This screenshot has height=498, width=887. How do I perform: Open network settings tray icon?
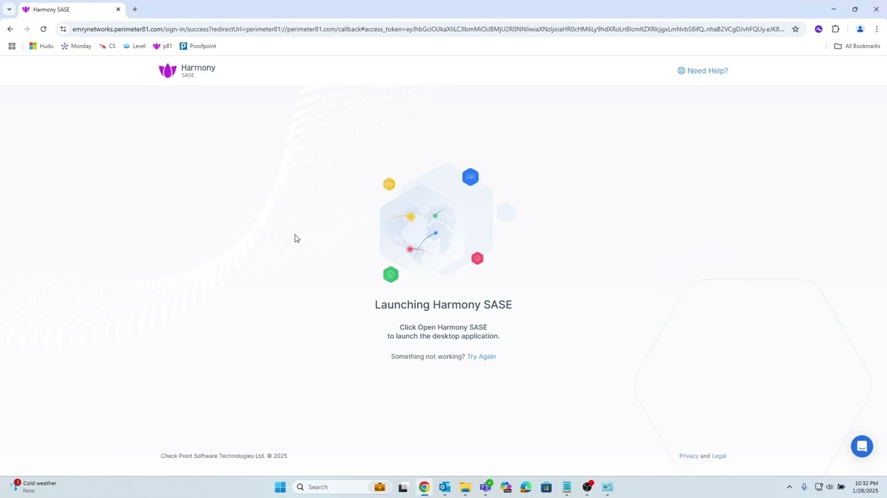coord(818,487)
